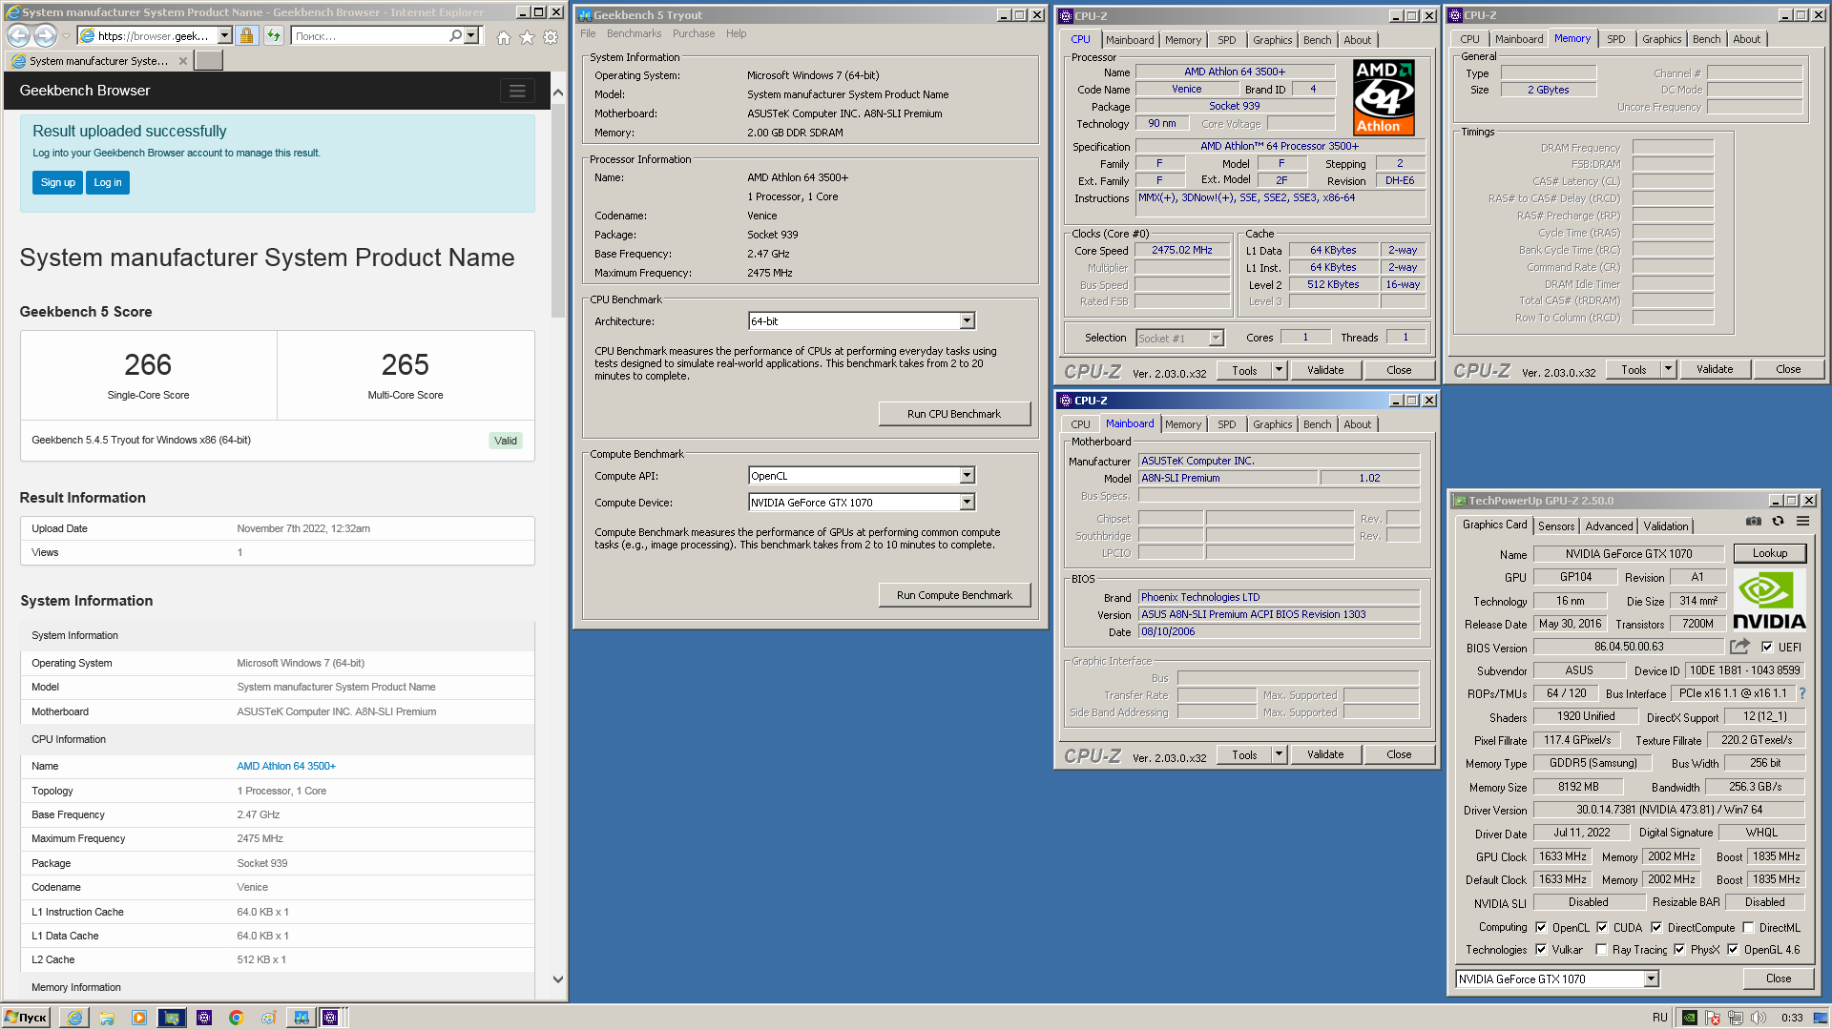
Task: Click the Lookup button in GPU-Z
Action: pos(1769,553)
